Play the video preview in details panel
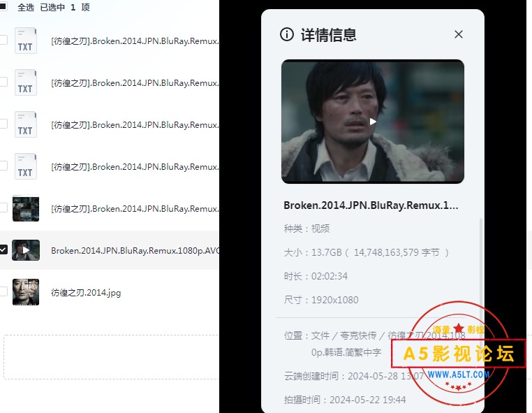The height and width of the screenshot is (413, 532). (x=373, y=122)
